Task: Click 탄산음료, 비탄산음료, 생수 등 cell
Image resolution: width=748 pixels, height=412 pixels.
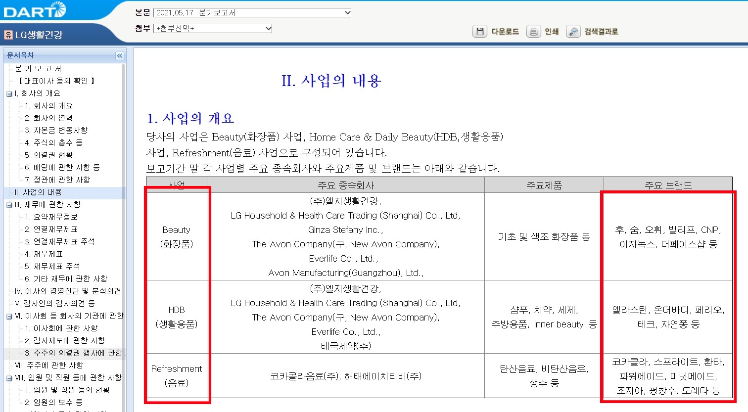Action: coord(544,376)
